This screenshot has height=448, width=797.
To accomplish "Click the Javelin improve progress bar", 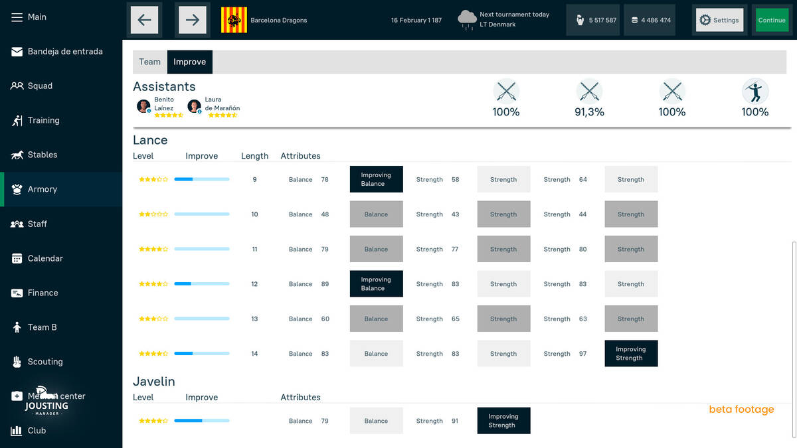I will tap(202, 421).
